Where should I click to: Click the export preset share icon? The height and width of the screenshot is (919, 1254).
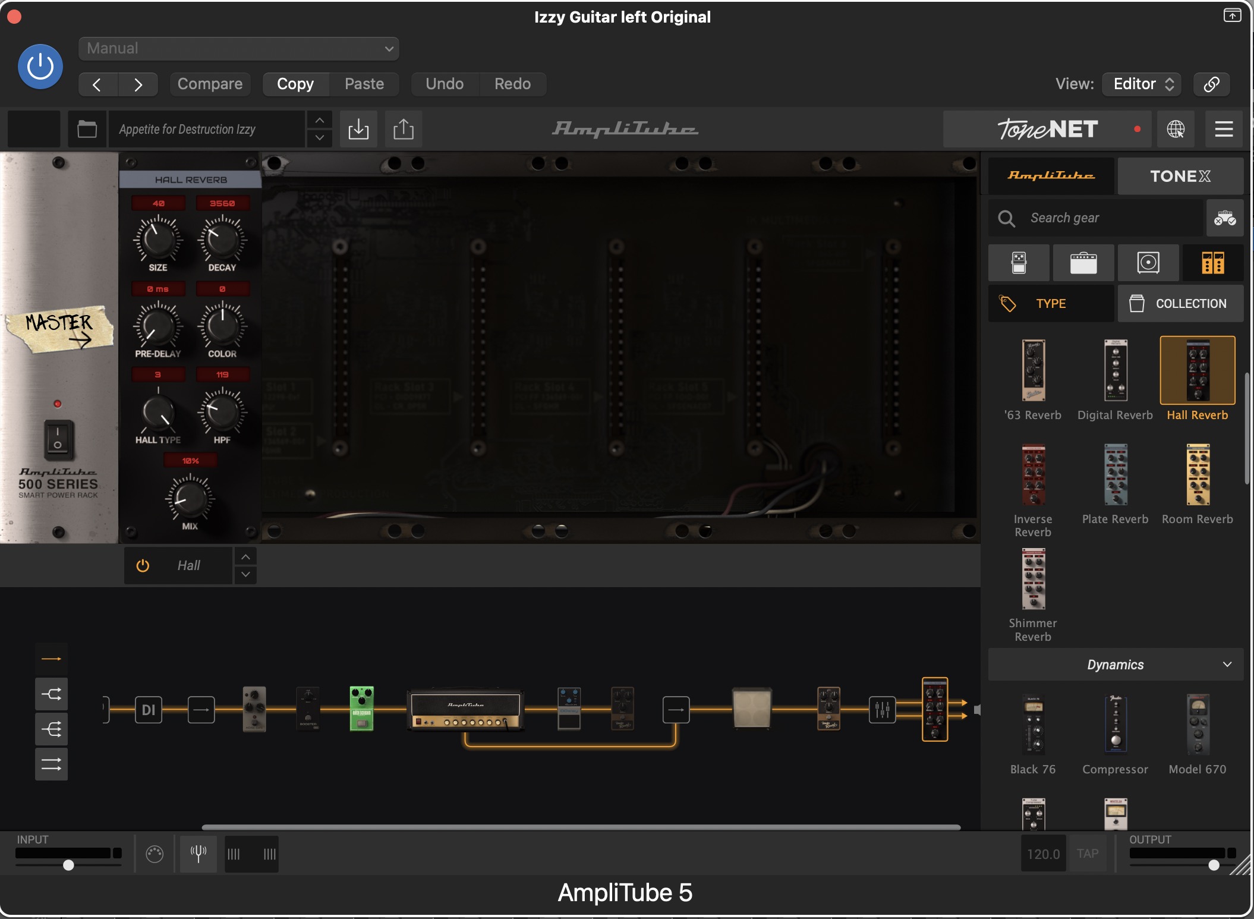coord(404,129)
